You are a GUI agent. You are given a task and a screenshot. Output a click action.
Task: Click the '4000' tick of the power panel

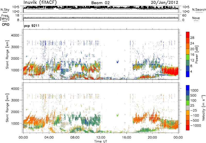15,35
